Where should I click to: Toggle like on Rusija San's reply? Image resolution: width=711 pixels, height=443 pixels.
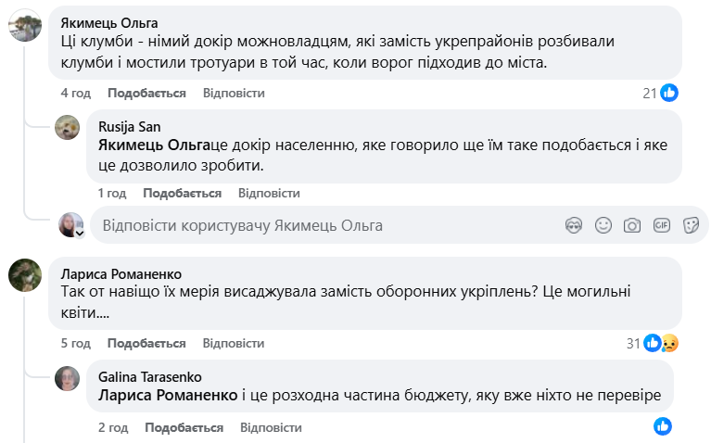point(182,193)
